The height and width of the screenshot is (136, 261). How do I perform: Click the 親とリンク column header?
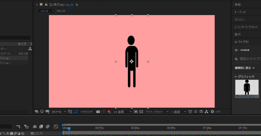point(37,133)
